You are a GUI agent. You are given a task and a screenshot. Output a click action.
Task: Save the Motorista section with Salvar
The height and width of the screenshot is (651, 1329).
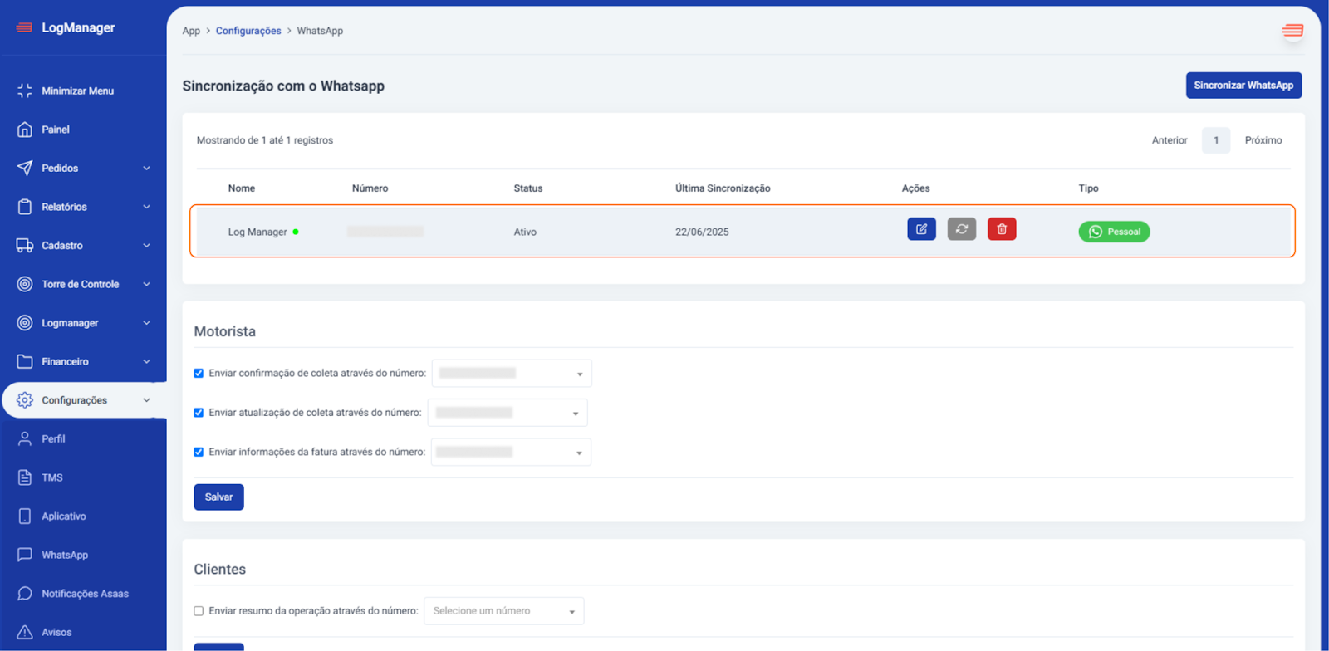point(218,497)
